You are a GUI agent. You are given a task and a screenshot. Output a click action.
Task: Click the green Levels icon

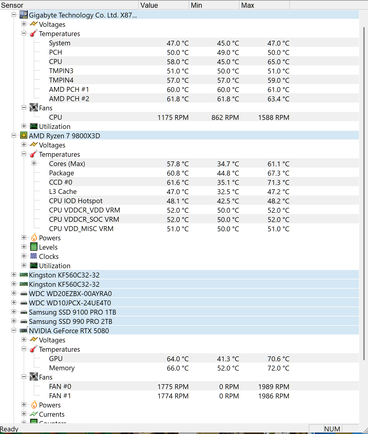pos(34,247)
